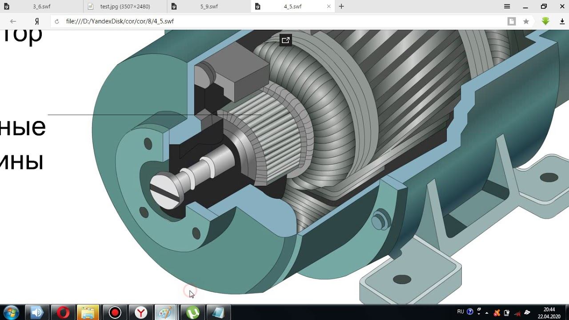Screen dimensions: 569x320
Task: Open a new browser tab
Action: click(341, 7)
